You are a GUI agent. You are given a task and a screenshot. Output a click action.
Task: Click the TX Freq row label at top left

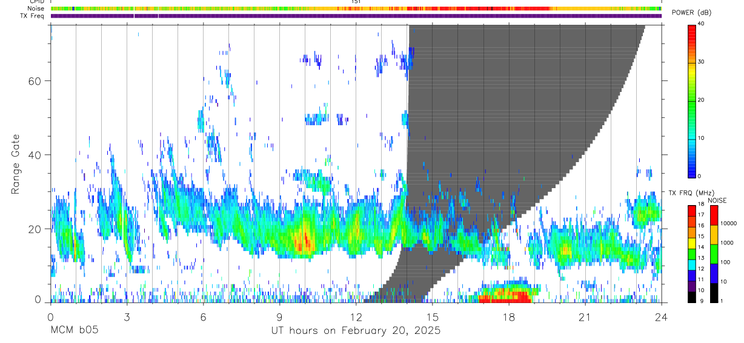point(32,16)
